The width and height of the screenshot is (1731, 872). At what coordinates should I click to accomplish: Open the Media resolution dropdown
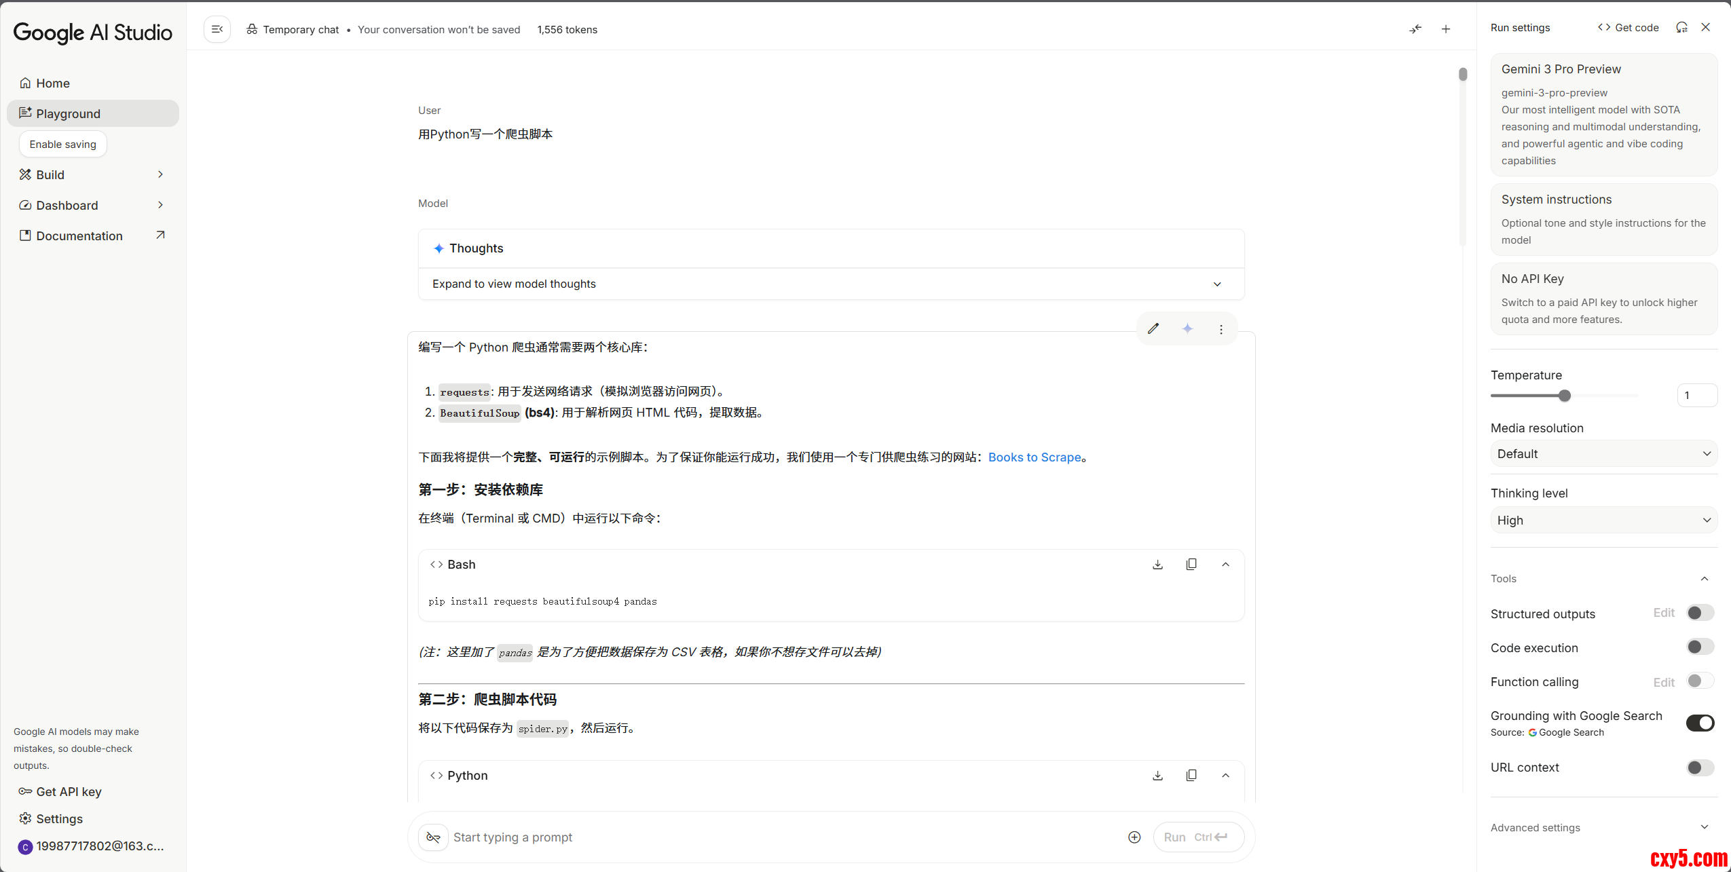[1603, 454]
